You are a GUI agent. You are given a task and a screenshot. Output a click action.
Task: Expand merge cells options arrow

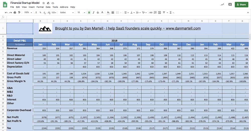121,13
